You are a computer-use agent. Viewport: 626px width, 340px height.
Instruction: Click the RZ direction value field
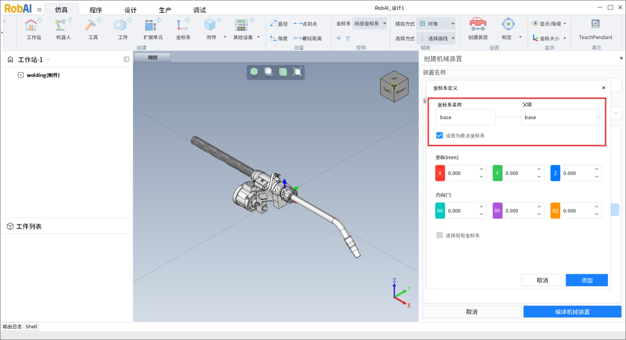pyautogui.click(x=577, y=211)
